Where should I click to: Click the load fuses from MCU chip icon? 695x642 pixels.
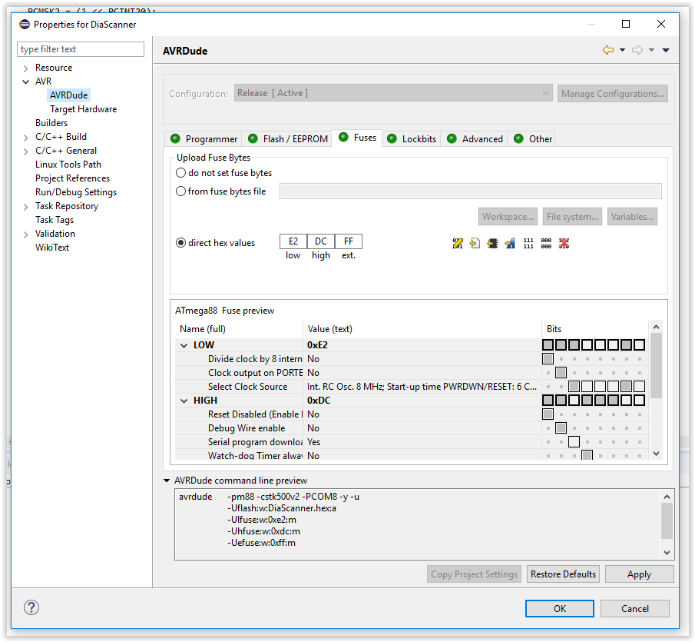(x=492, y=243)
